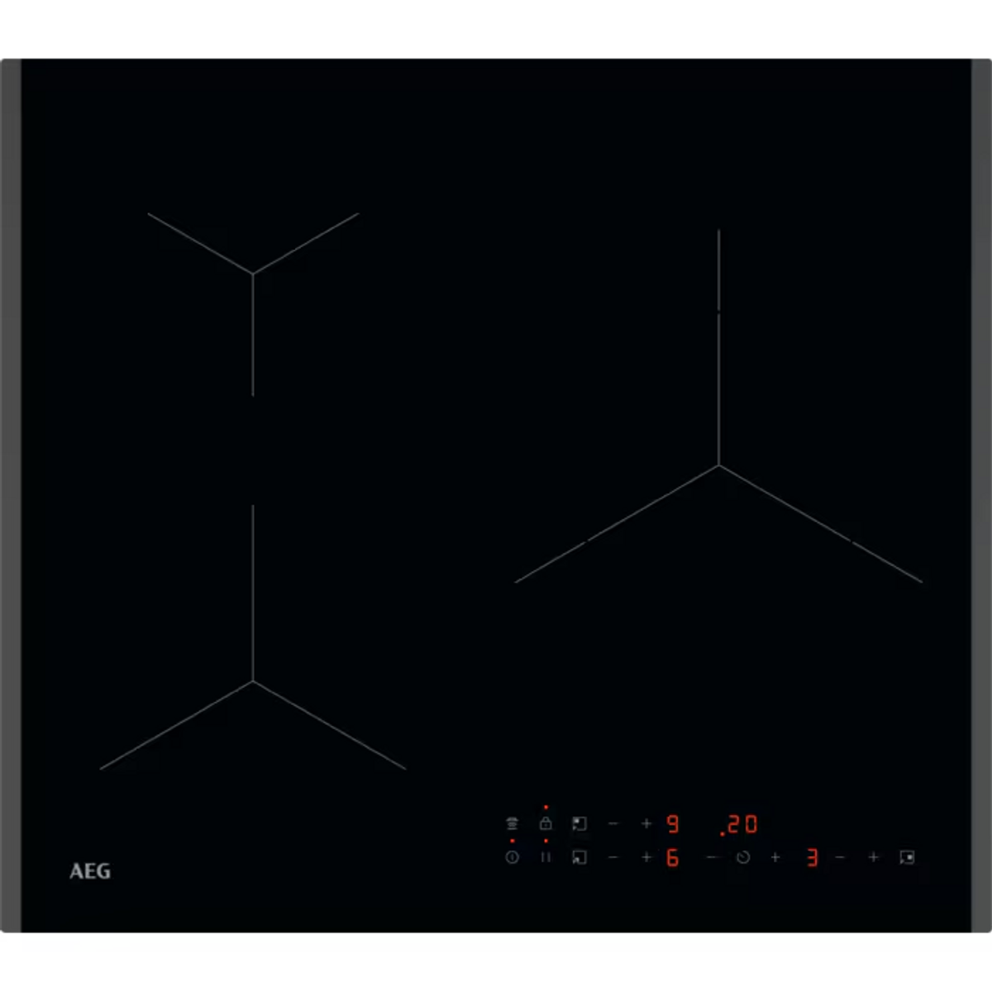This screenshot has width=992, height=992.
Task: Tap the right zone indicator icon at far right
Action: [907, 857]
